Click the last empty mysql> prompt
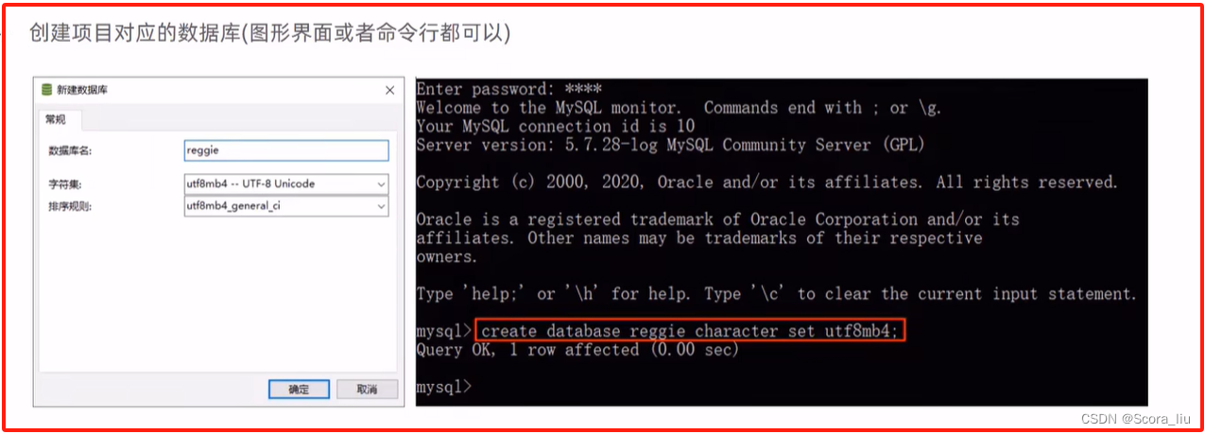This screenshot has width=1205, height=434. point(443,387)
